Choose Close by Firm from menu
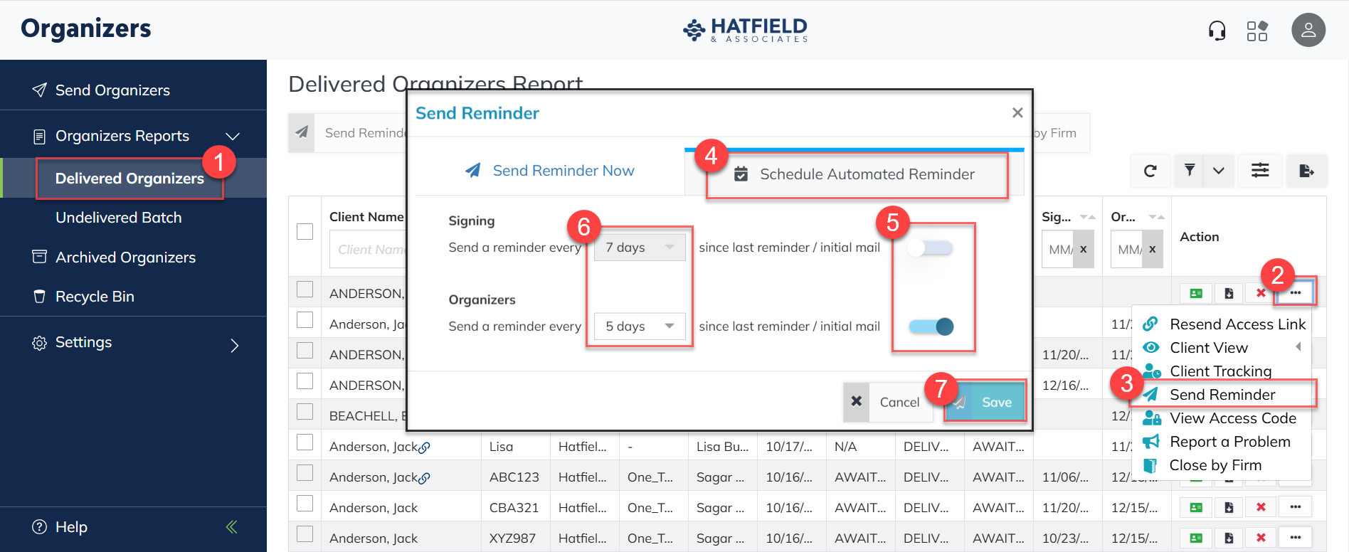 [x=1202, y=465]
